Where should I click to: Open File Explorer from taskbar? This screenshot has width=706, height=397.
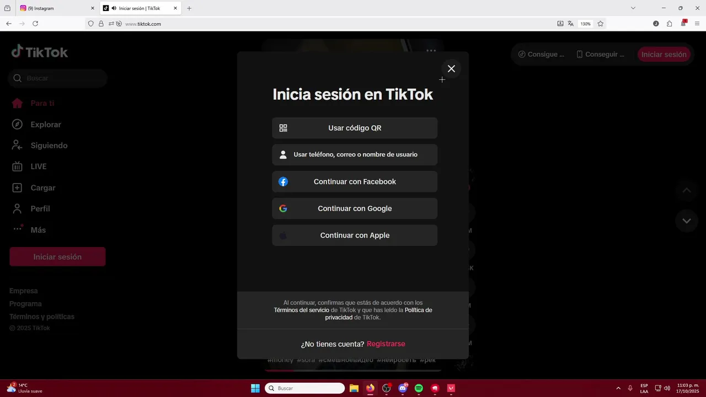[354, 388]
